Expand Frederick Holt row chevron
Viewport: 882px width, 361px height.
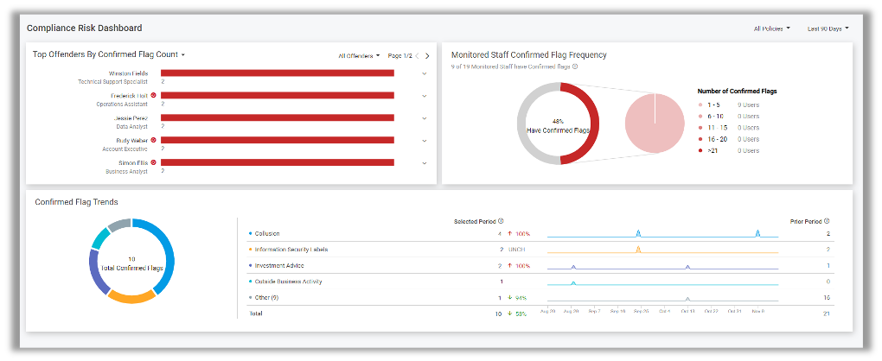click(424, 96)
